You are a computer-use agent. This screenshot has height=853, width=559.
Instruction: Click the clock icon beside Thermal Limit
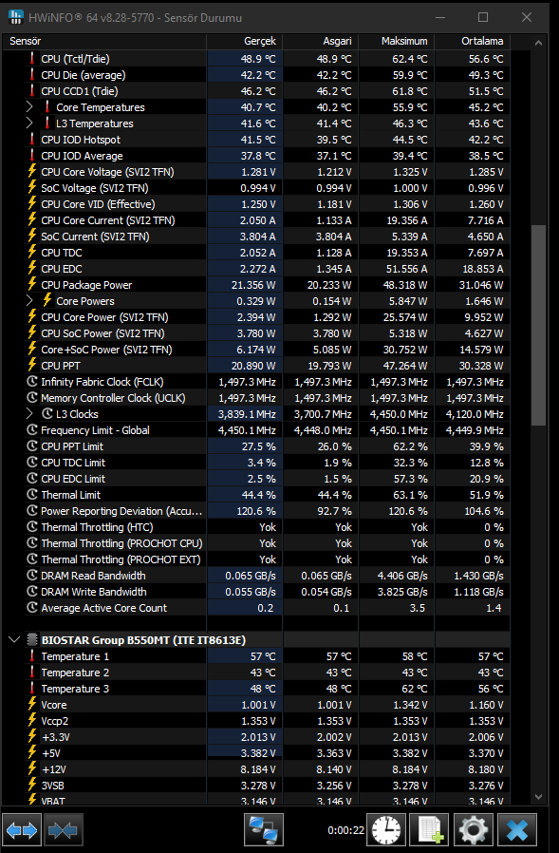(32, 495)
